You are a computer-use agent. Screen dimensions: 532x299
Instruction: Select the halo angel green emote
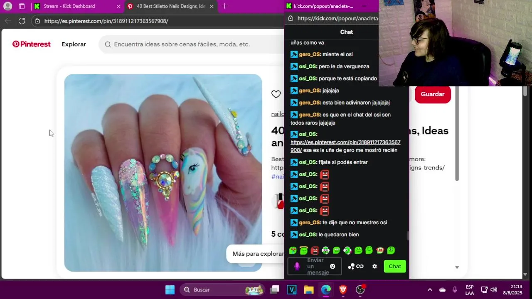(x=304, y=250)
